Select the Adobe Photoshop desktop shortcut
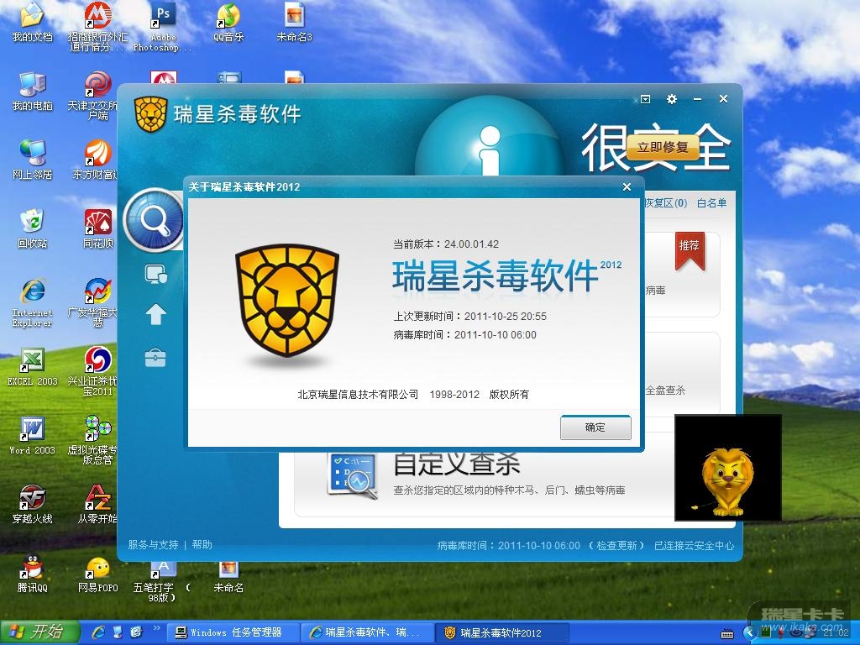This screenshot has width=860, height=645. coord(163,26)
